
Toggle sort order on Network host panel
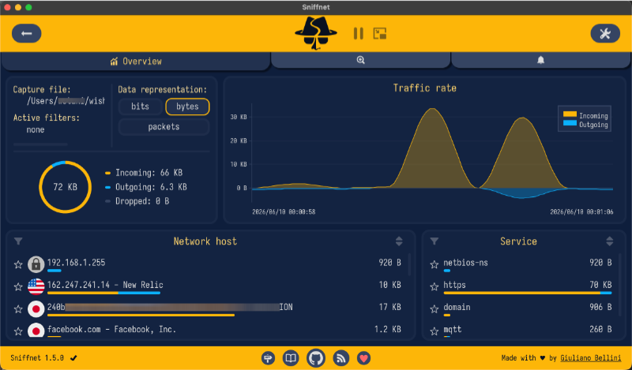coord(399,241)
